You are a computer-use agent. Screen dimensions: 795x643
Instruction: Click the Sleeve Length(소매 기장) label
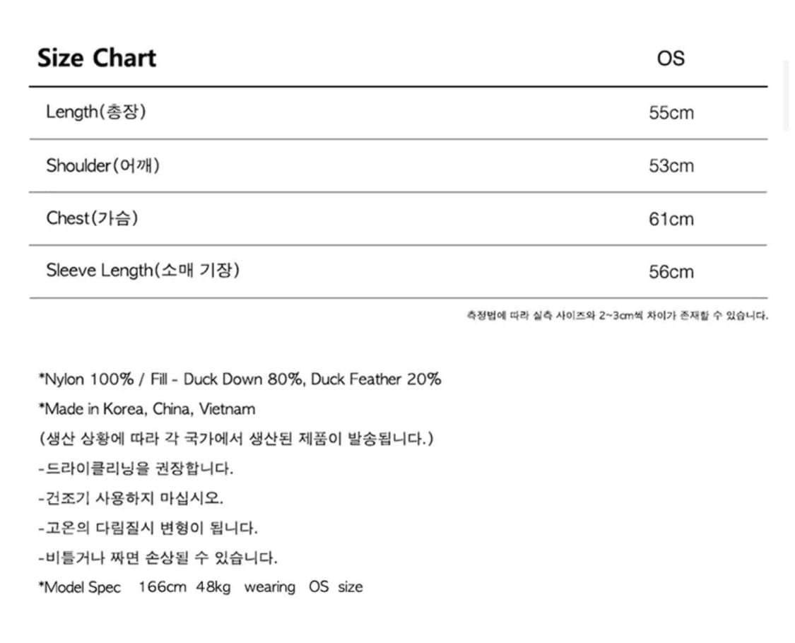pyautogui.click(x=143, y=271)
